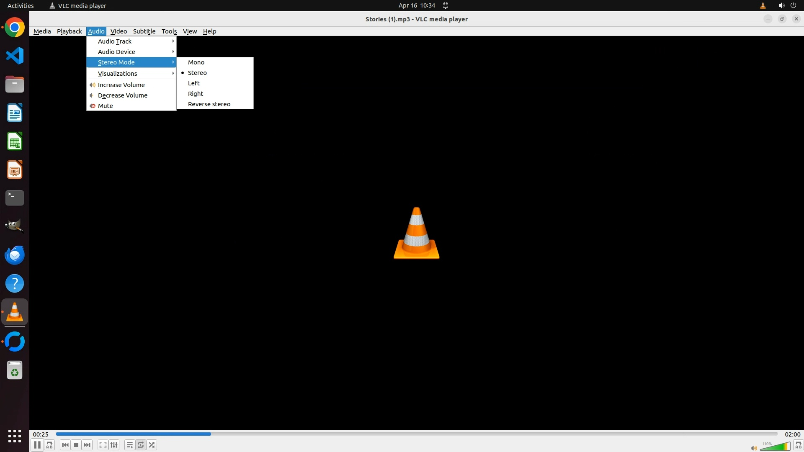Screen dimensions: 804x452
Task: Open the Tools menu
Action: [169, 31]
